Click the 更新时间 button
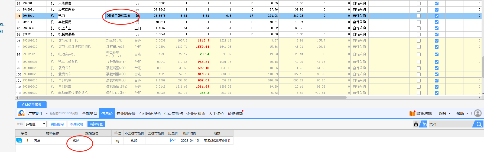The width and height of the screenshot is (484, 152). [57, 124]
